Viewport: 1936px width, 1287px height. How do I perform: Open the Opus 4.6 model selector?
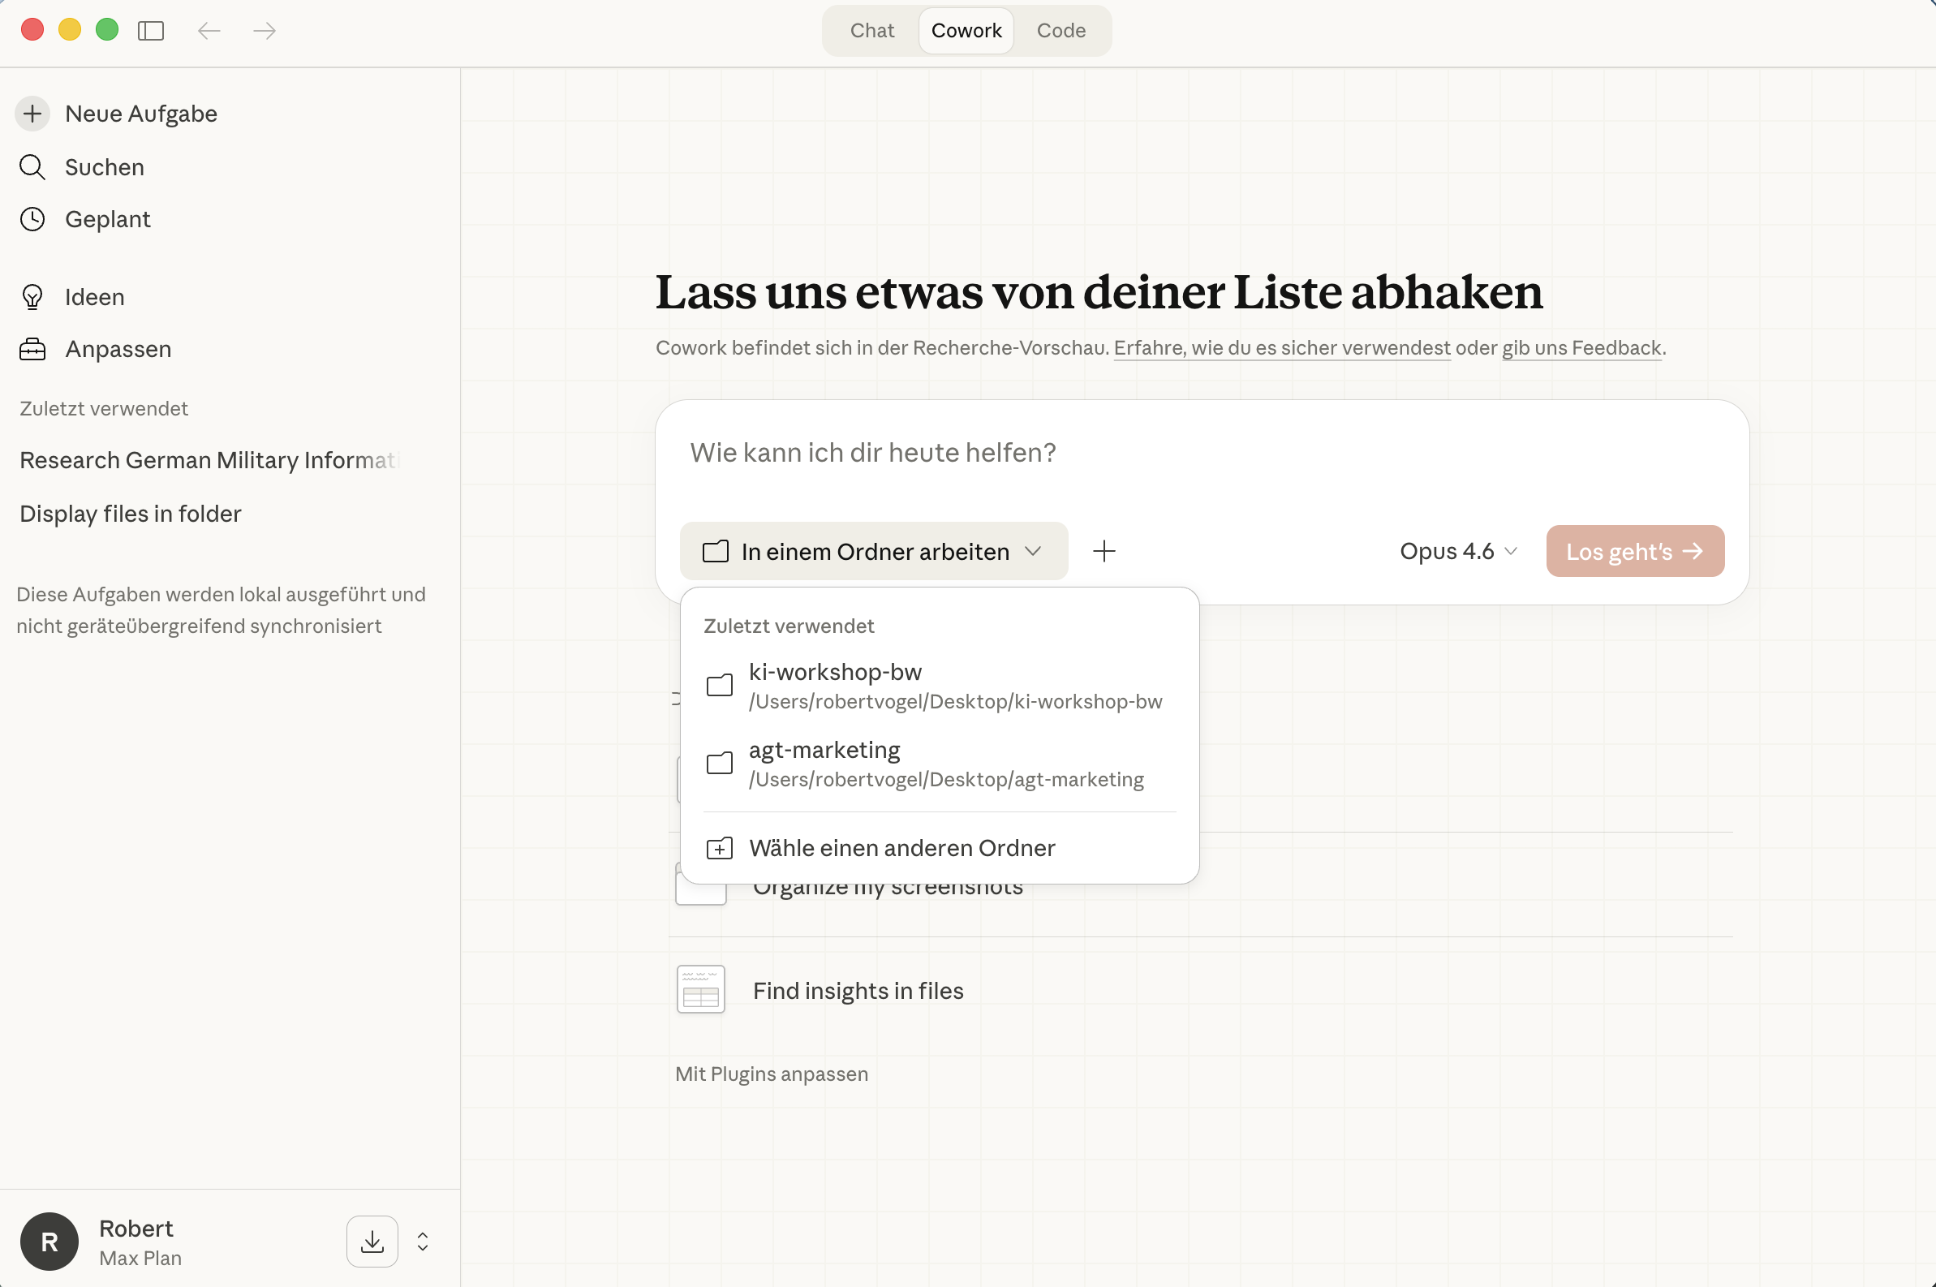[1456, 551]
